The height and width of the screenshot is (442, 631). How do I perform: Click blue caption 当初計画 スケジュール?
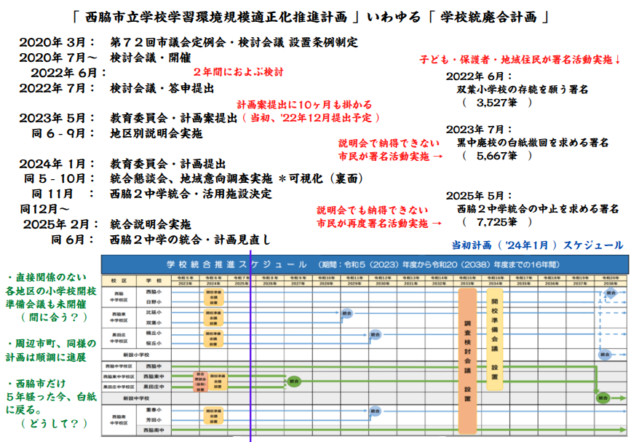pos(537,246)
